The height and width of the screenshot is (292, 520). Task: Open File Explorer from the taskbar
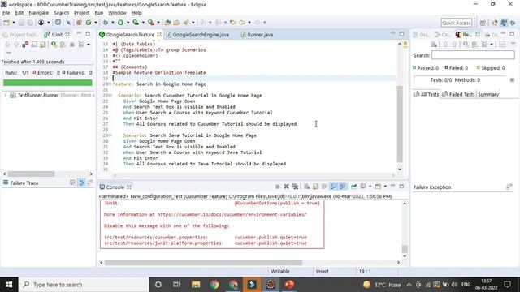click(196, 285)
